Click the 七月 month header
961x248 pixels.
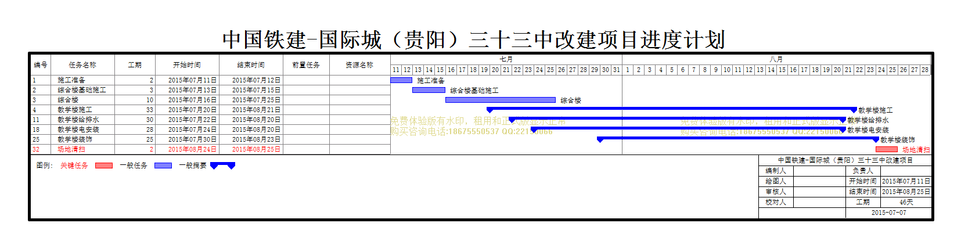(506, 59)
